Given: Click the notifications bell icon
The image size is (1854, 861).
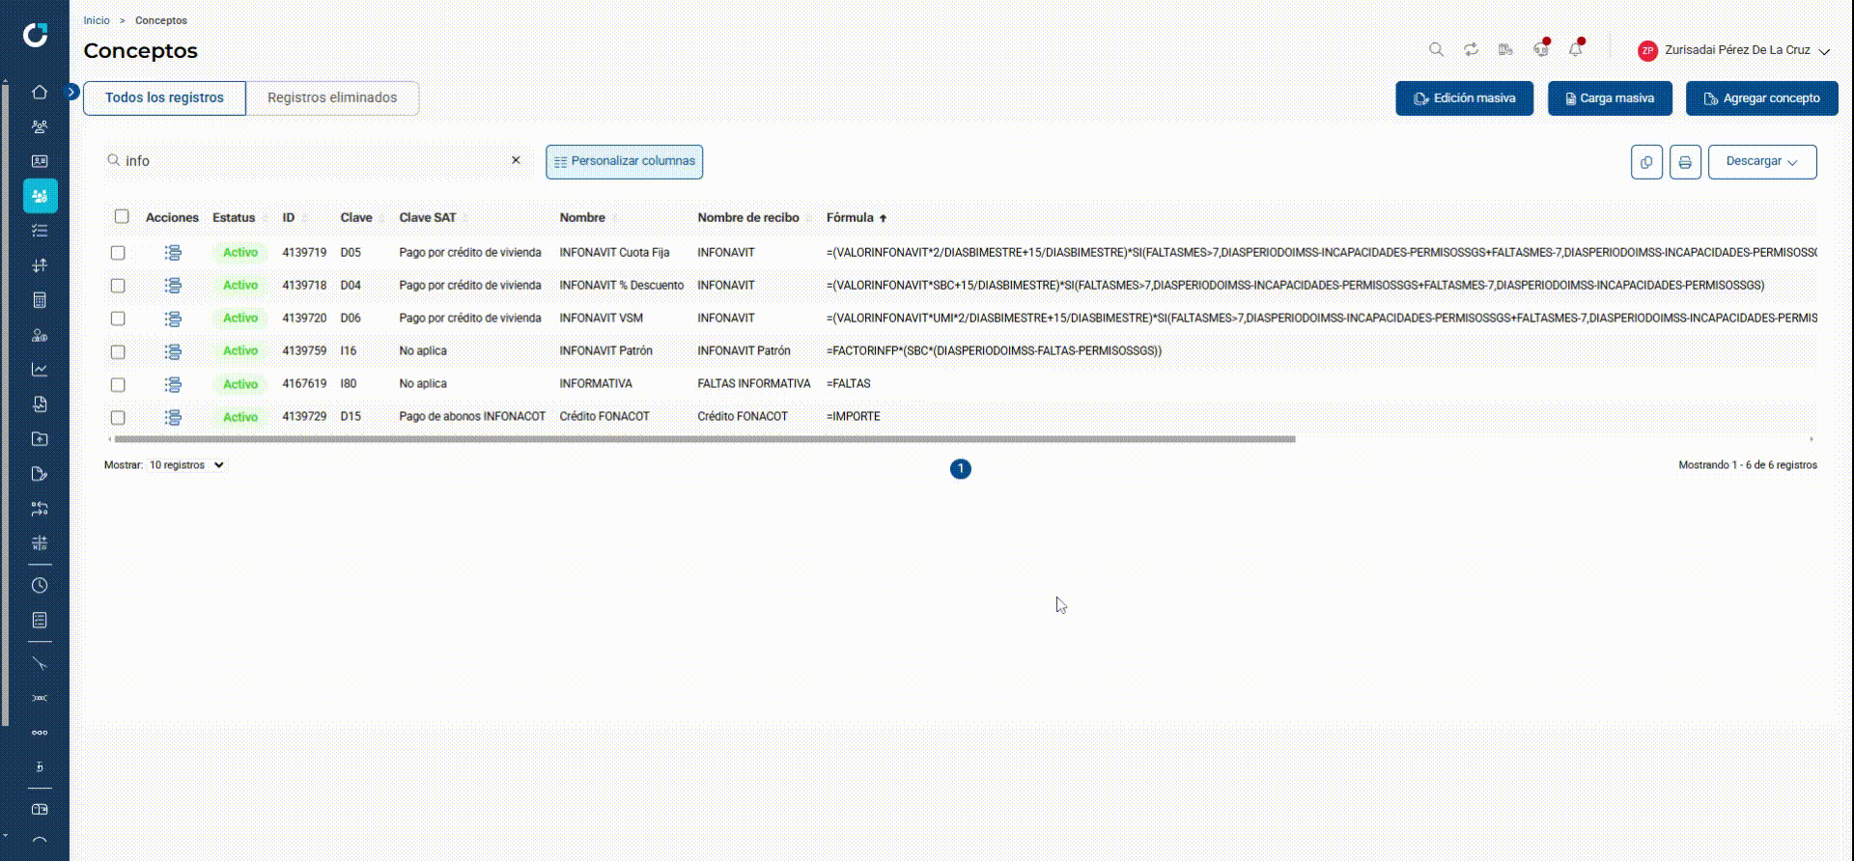Looking at the screenshot, I should coord(1576,49).
